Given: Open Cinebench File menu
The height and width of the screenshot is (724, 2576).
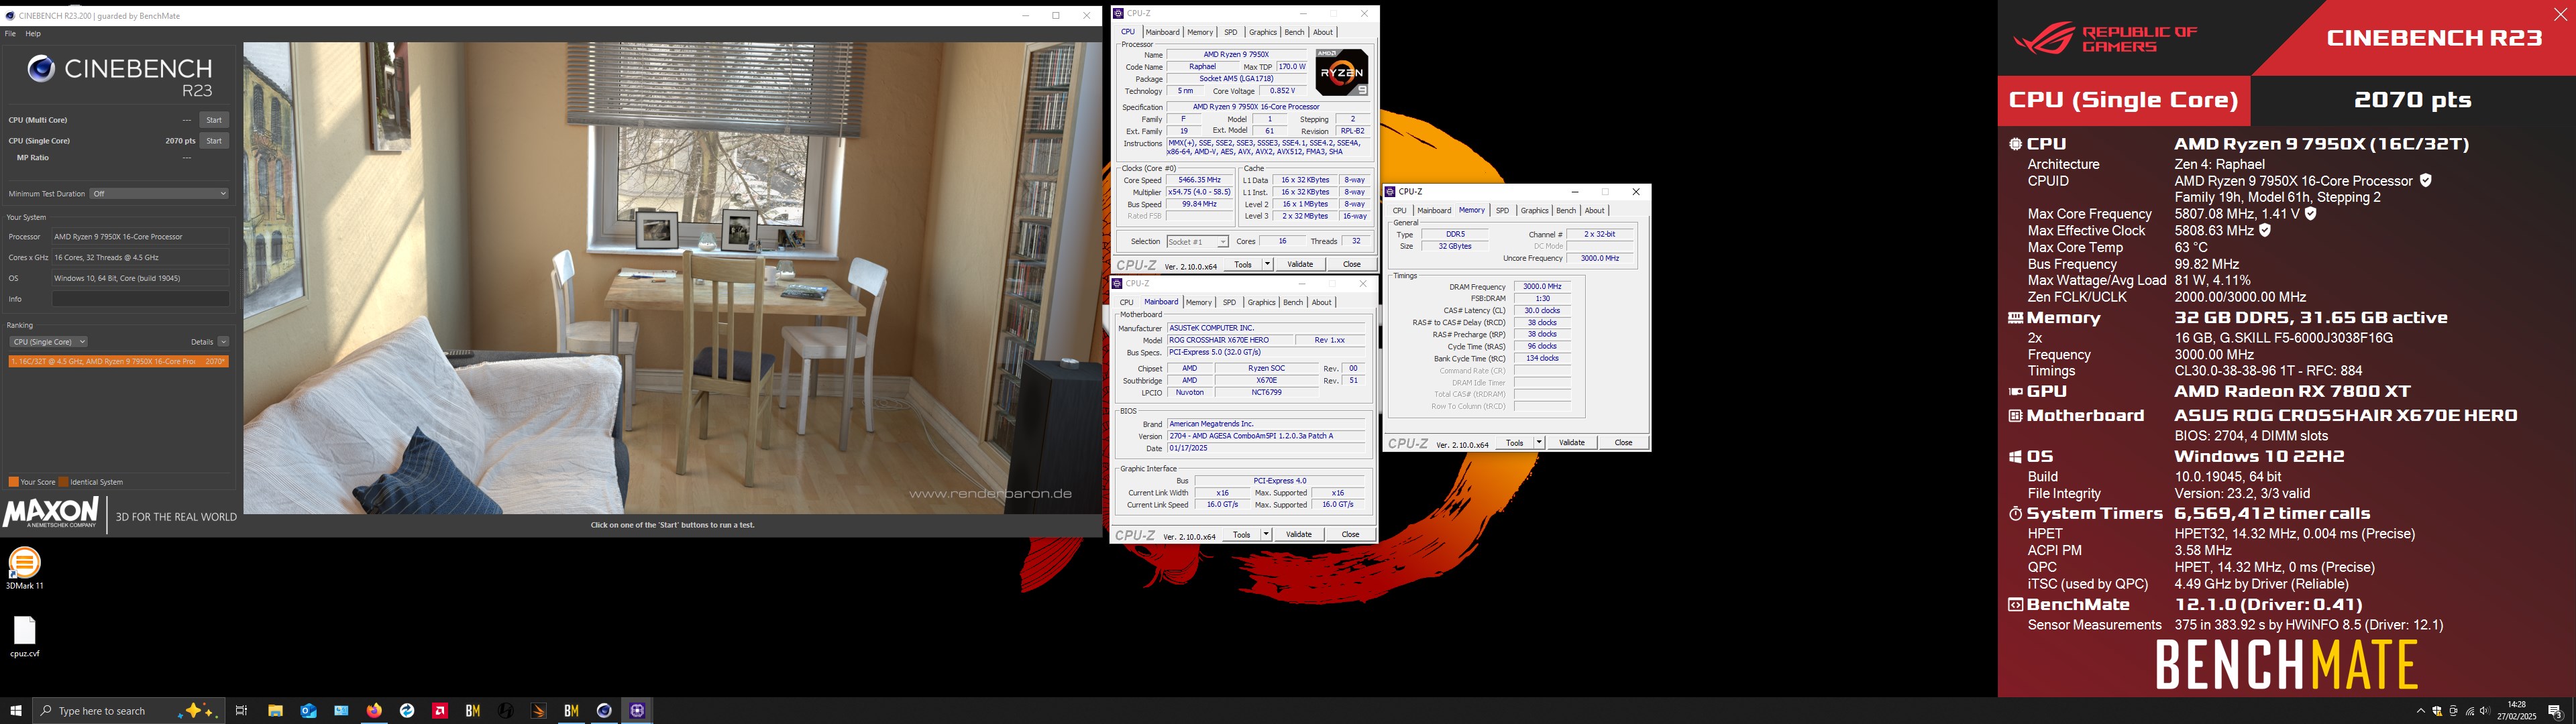Looking at the screenshot, I should [x=10, y=33].
